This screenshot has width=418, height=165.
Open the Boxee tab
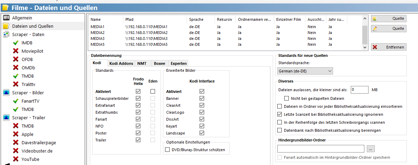coord(160,63)
